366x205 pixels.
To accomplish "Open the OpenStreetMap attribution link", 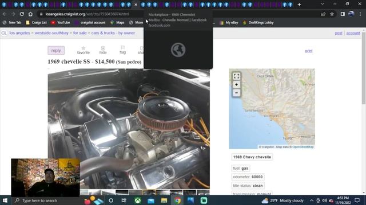I will coord(303,147).
